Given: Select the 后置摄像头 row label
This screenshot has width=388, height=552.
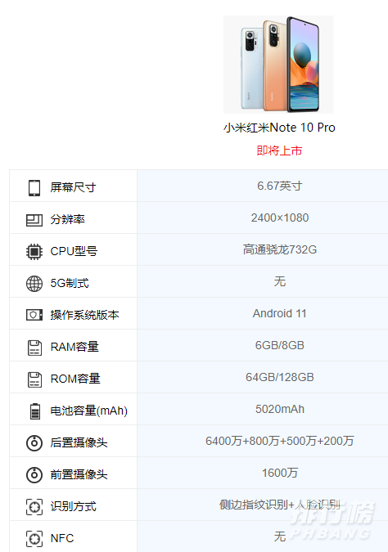Looking at the screenshot, I should coord(79,442).
